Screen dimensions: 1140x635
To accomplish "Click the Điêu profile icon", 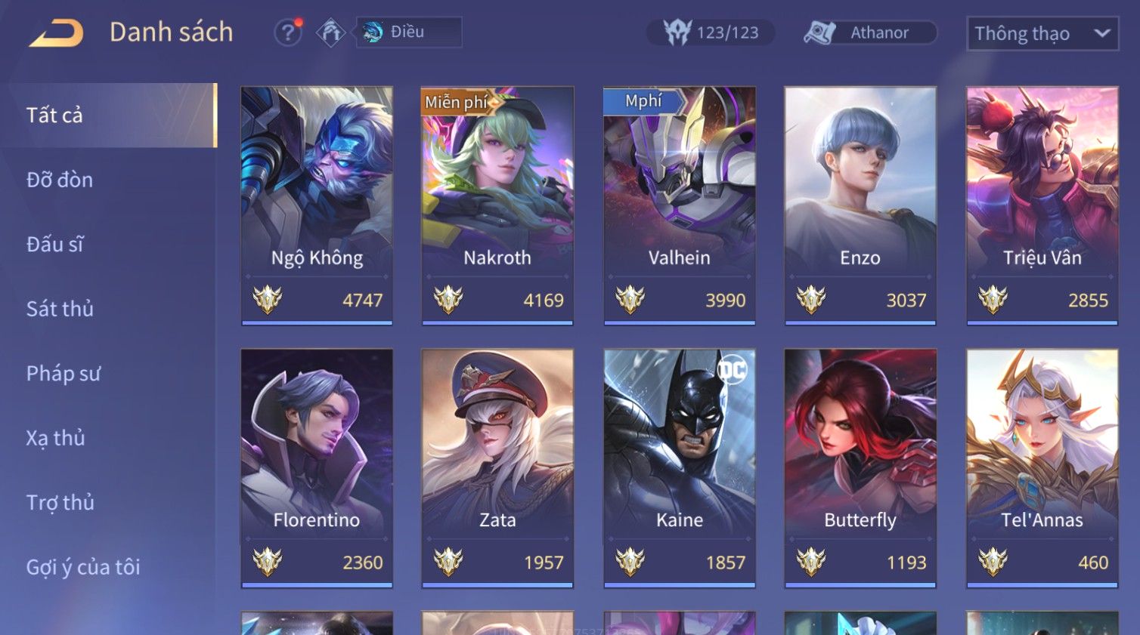I will coord(373,32).
